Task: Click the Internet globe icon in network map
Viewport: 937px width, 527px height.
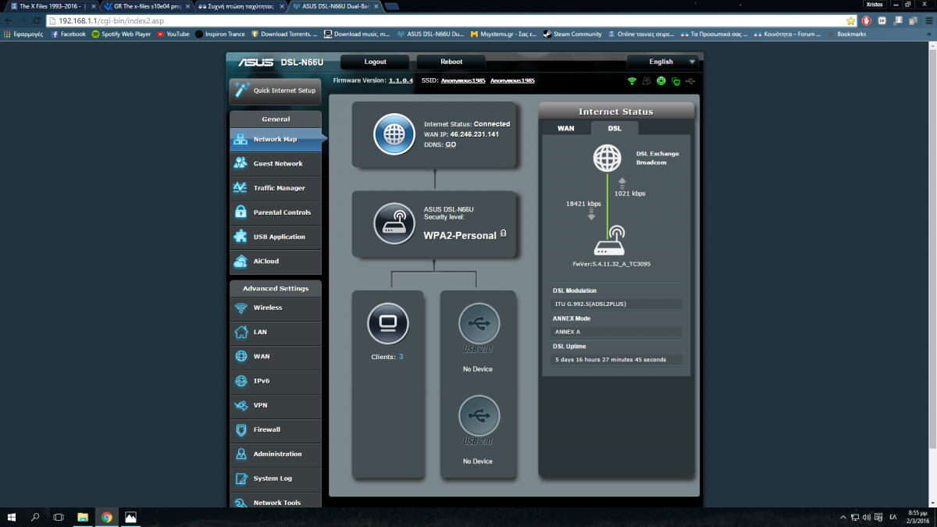Action: (394, 134)
